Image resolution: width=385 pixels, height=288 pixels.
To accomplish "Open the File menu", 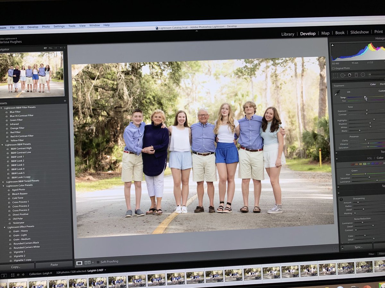I will tap(12, 28).
